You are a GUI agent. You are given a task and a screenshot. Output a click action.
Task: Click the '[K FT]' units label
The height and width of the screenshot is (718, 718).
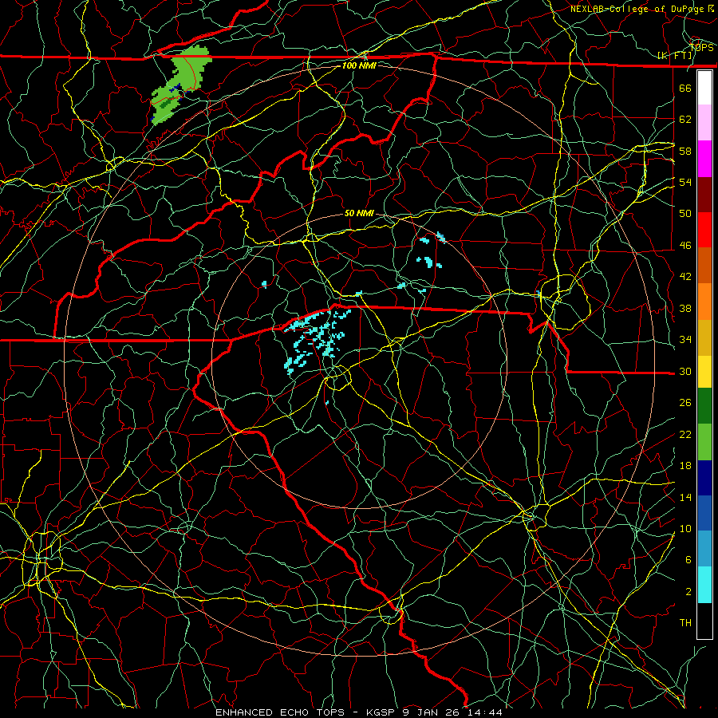[x=675, y=56]
